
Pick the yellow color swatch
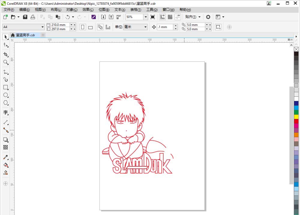pos(296,117)
